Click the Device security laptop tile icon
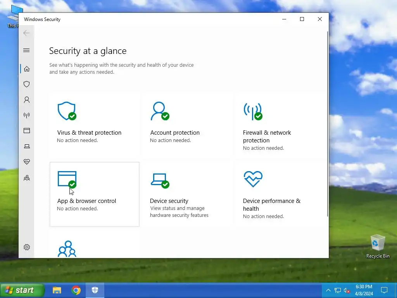 (160, 180)
